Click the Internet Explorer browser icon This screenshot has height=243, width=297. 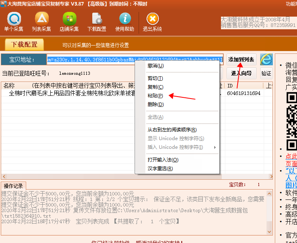(x=267, y=59)
